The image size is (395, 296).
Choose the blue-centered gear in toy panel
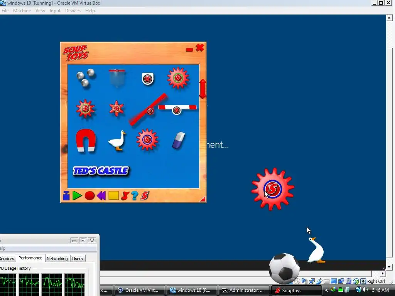tap(147, 140)
